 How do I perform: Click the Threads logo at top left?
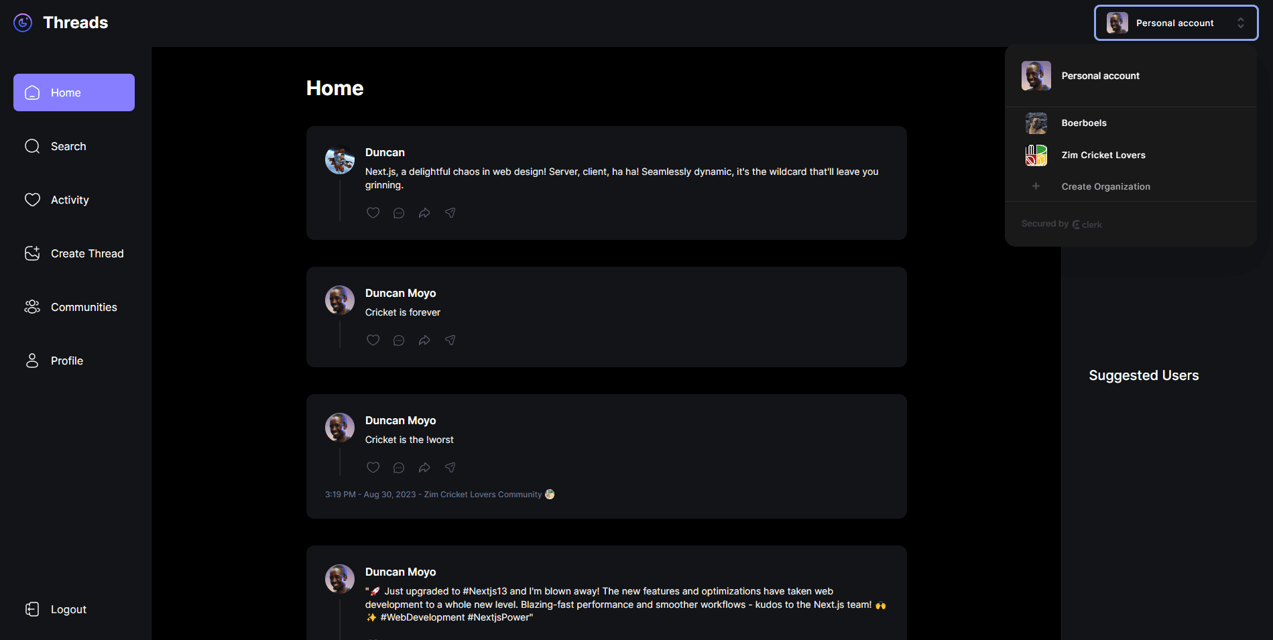click(x=60, y=22)
